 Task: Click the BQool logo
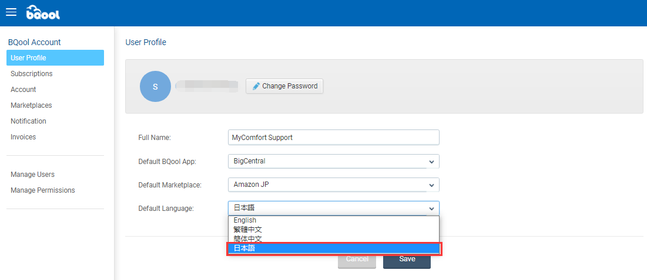click(x=43, y=12)
